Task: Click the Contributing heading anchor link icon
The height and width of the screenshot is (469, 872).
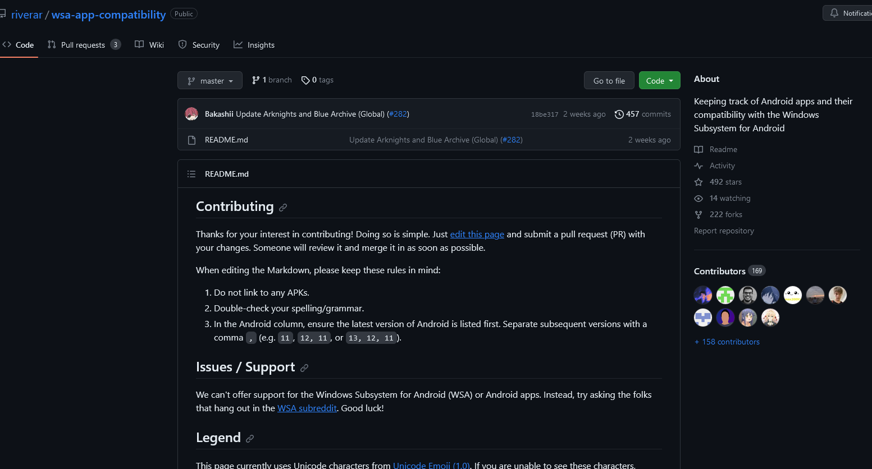Action: [x=283, y=208]
